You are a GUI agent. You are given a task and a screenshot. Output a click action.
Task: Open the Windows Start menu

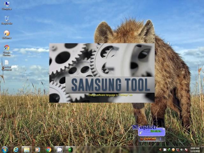click(x=5, y=149)
